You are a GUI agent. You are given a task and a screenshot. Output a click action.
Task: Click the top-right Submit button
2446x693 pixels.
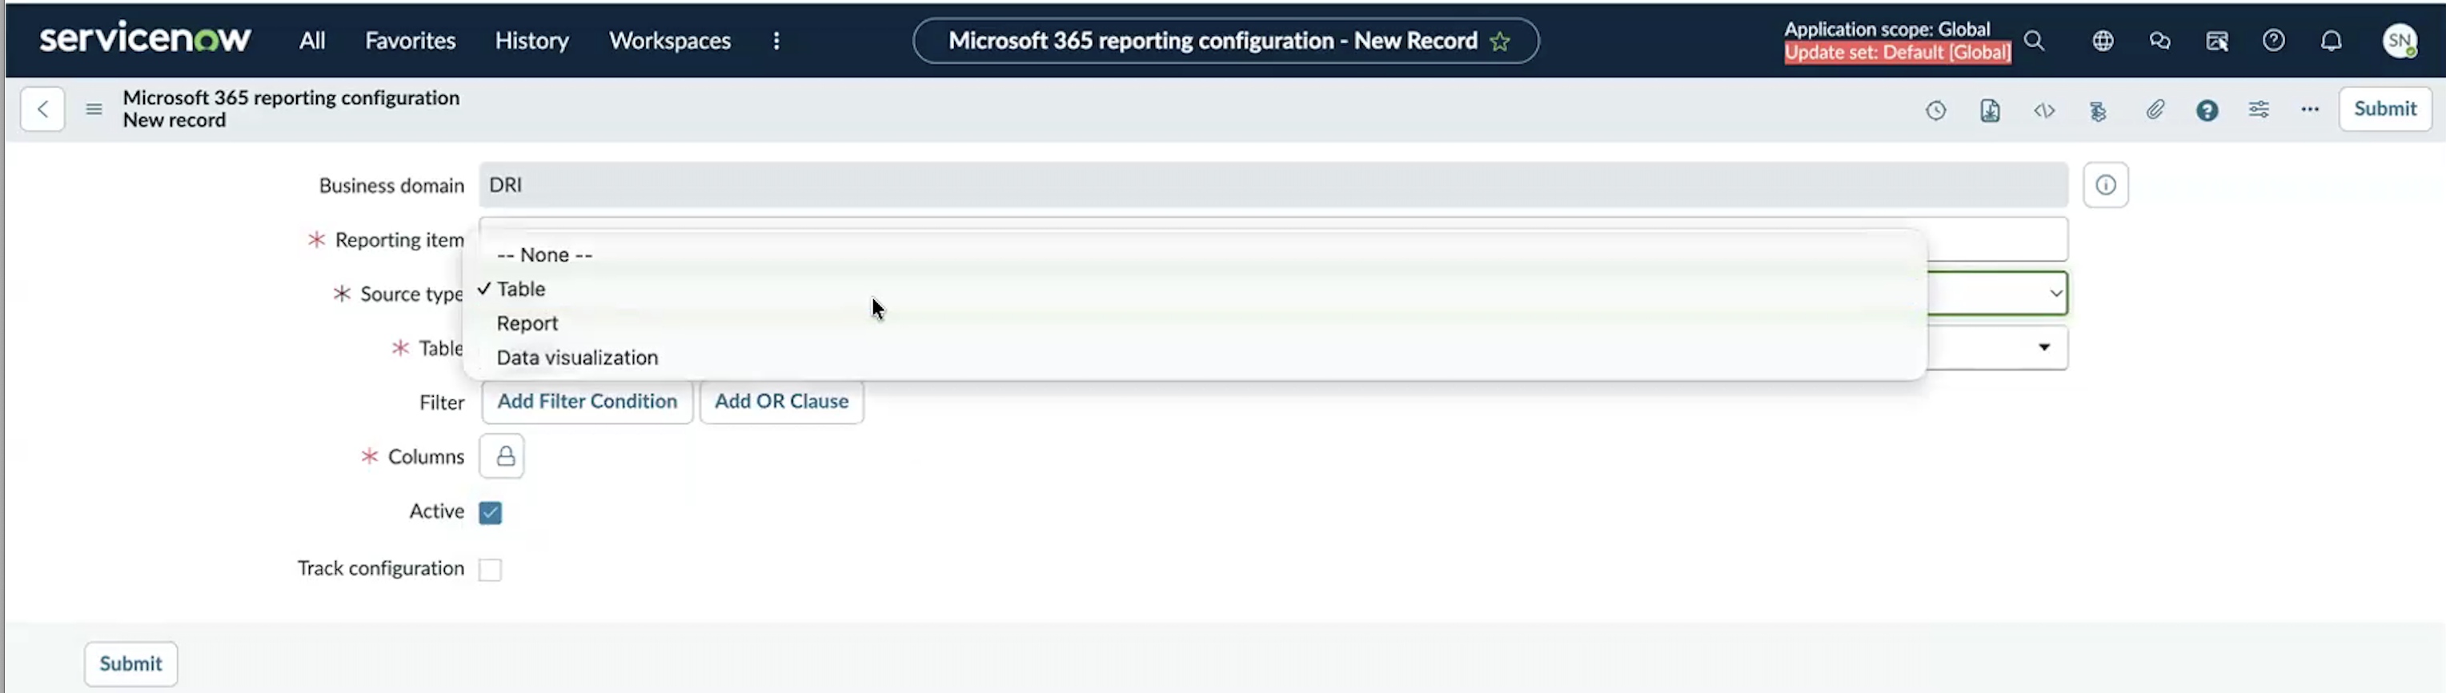pyautogui.click(x=2384, y=109)
